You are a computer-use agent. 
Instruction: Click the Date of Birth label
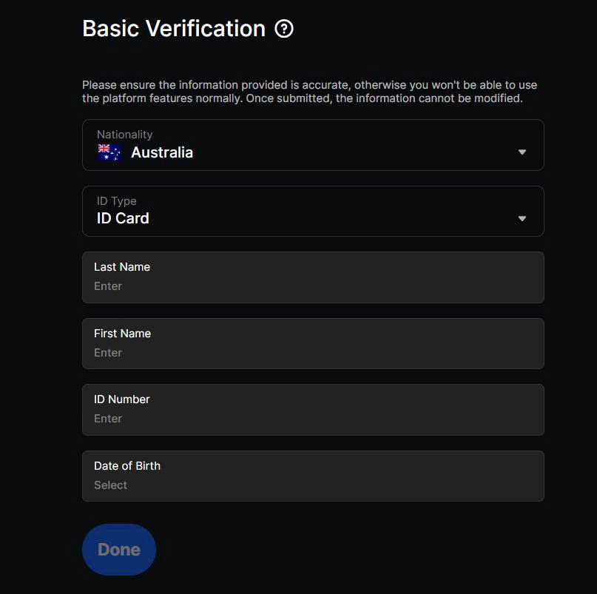coord(127,466)
